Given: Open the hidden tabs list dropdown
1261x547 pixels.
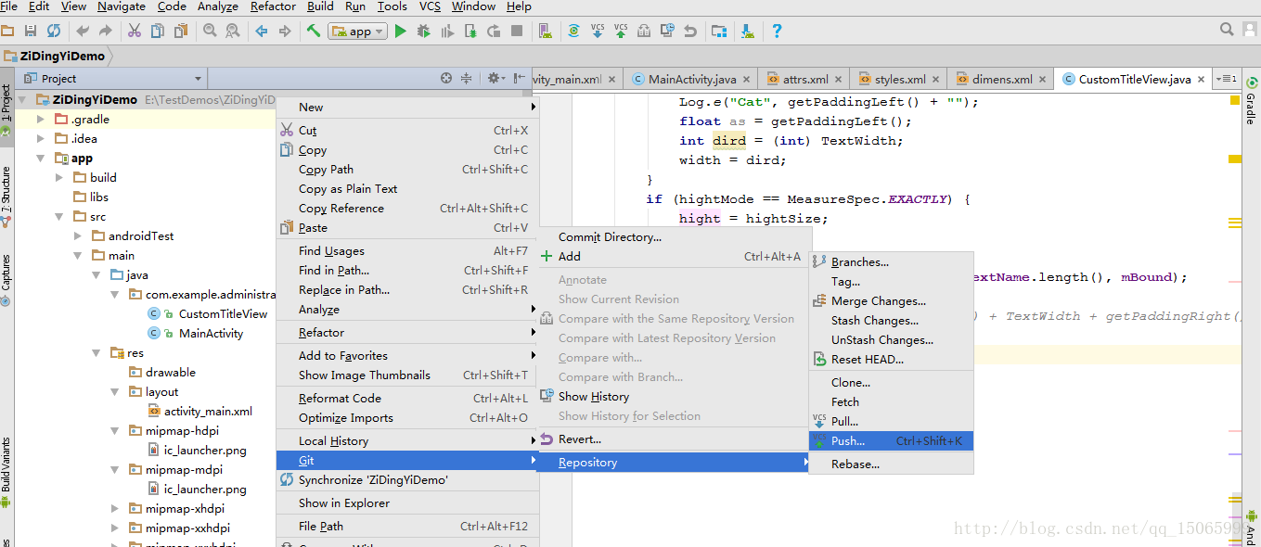Looking at the screenshot, I should pos(1227,79).
